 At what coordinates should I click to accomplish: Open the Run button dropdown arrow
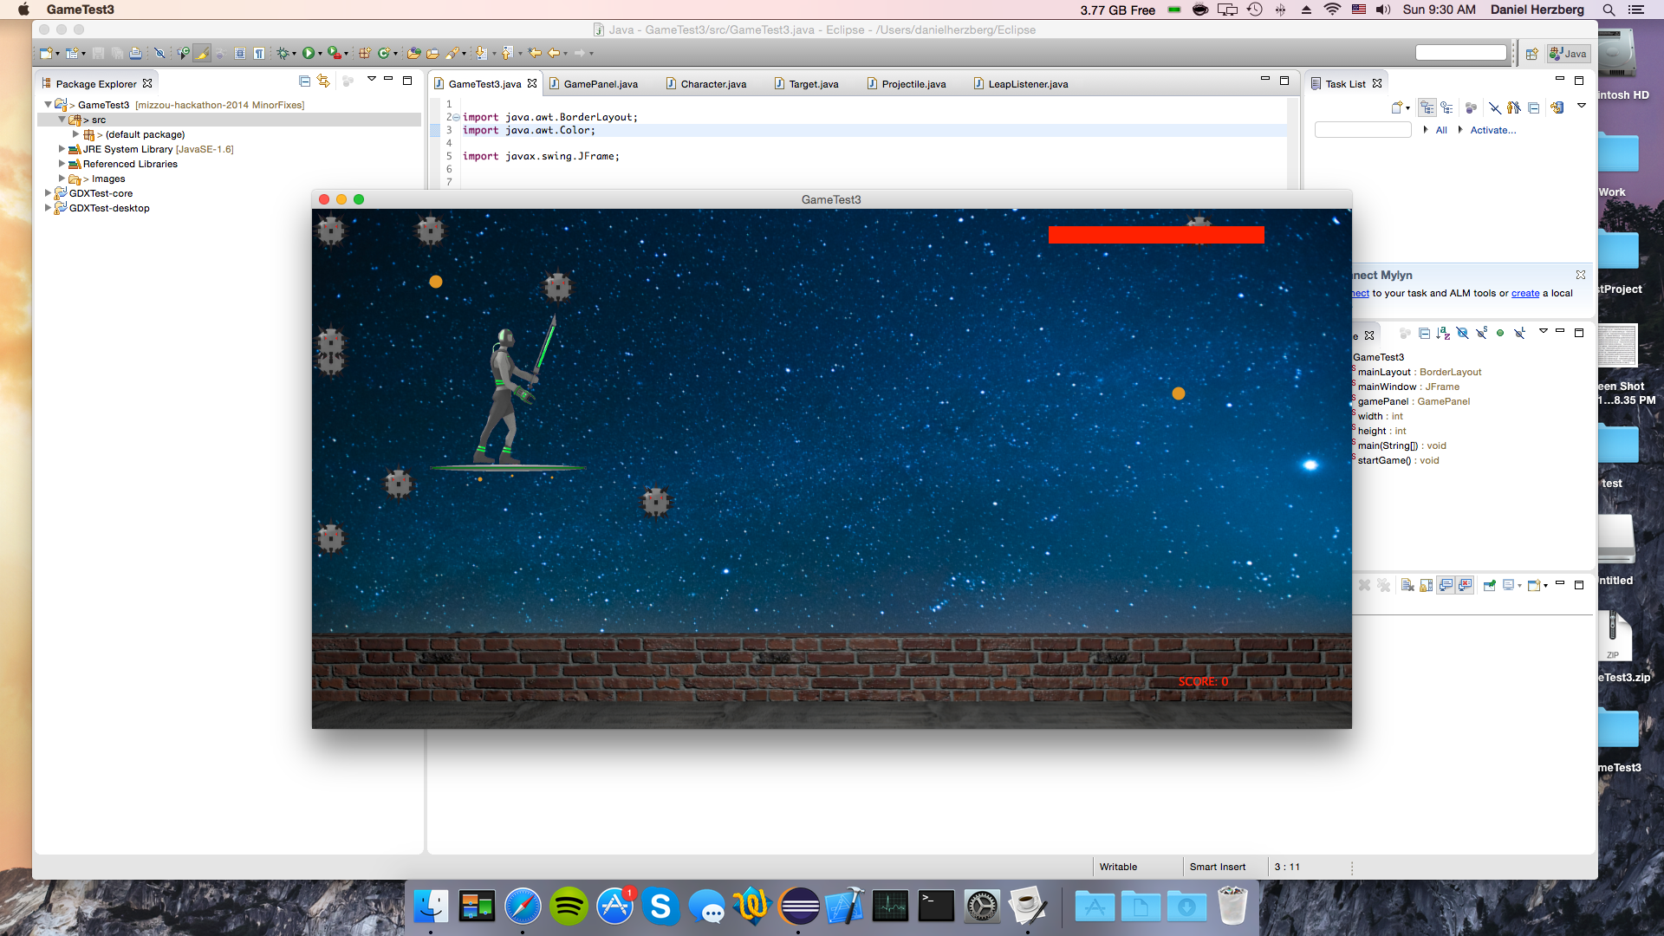pos(320,55)
